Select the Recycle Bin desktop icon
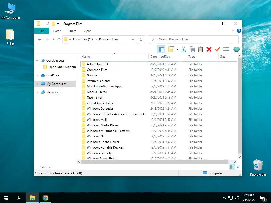 point(258,168)
